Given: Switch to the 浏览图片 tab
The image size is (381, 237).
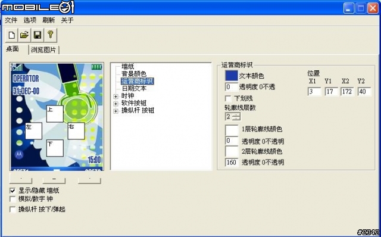Looking at the screenshot, I should tap(43, 50).
